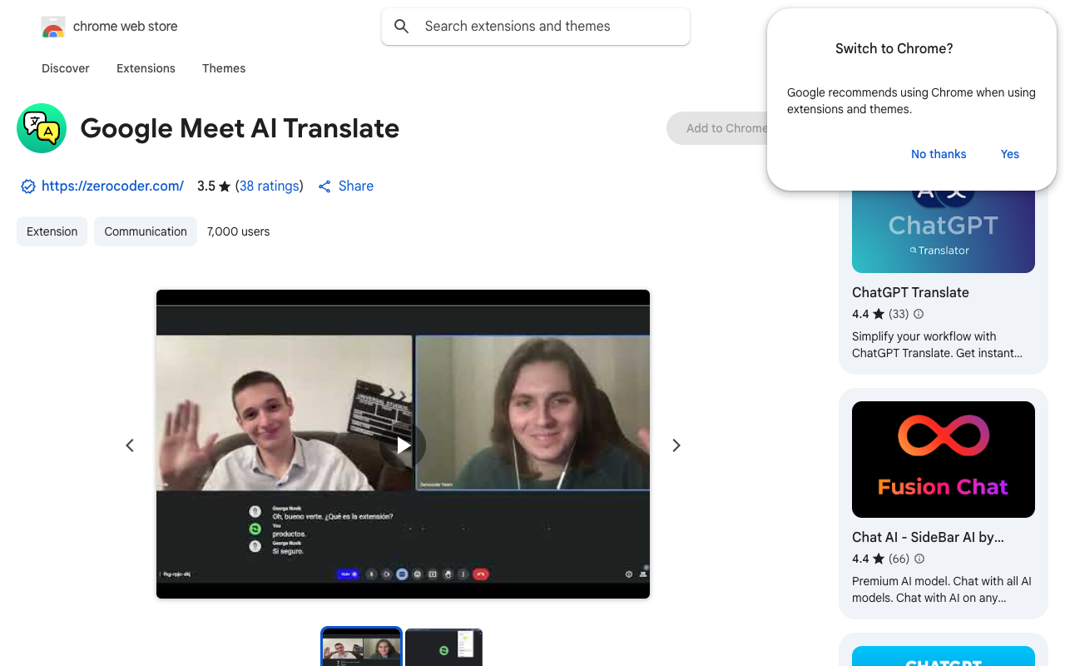
Task: Play the preview video
Action: [x=403, y=445]
